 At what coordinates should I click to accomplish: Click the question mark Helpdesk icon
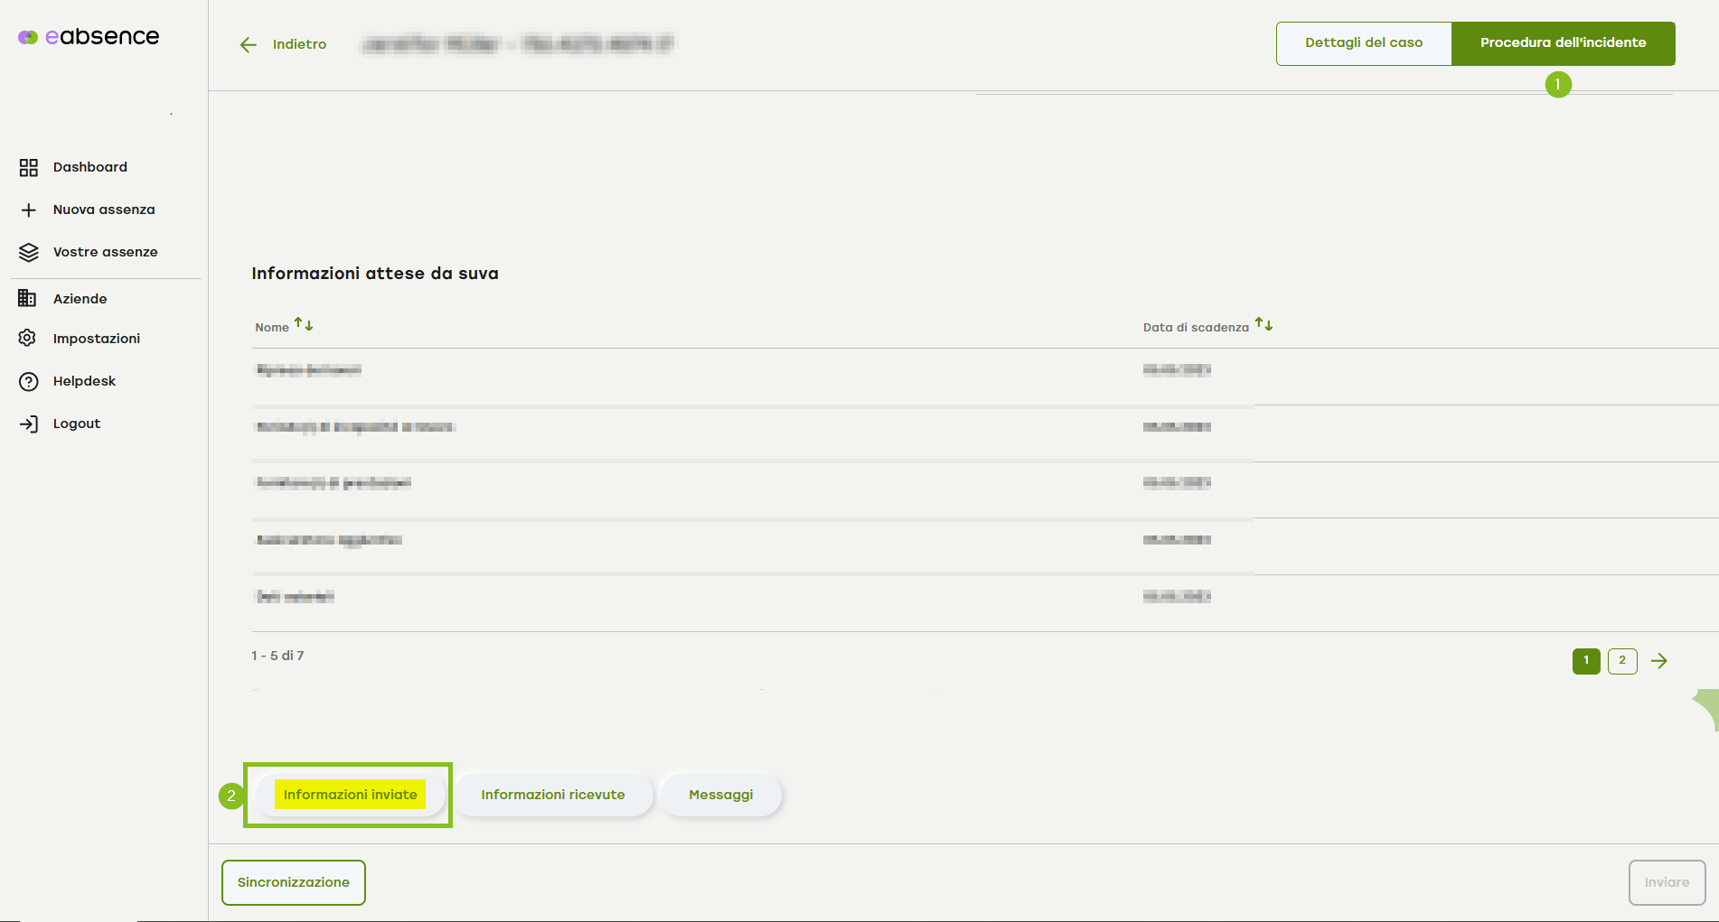(x=29, y=381)
